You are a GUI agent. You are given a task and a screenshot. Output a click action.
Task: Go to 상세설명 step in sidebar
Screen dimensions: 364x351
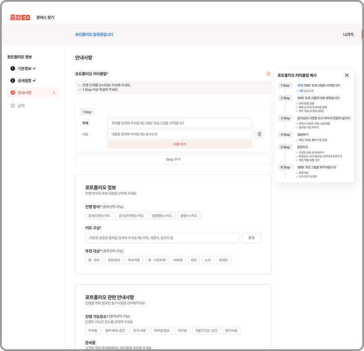(23, 81)
